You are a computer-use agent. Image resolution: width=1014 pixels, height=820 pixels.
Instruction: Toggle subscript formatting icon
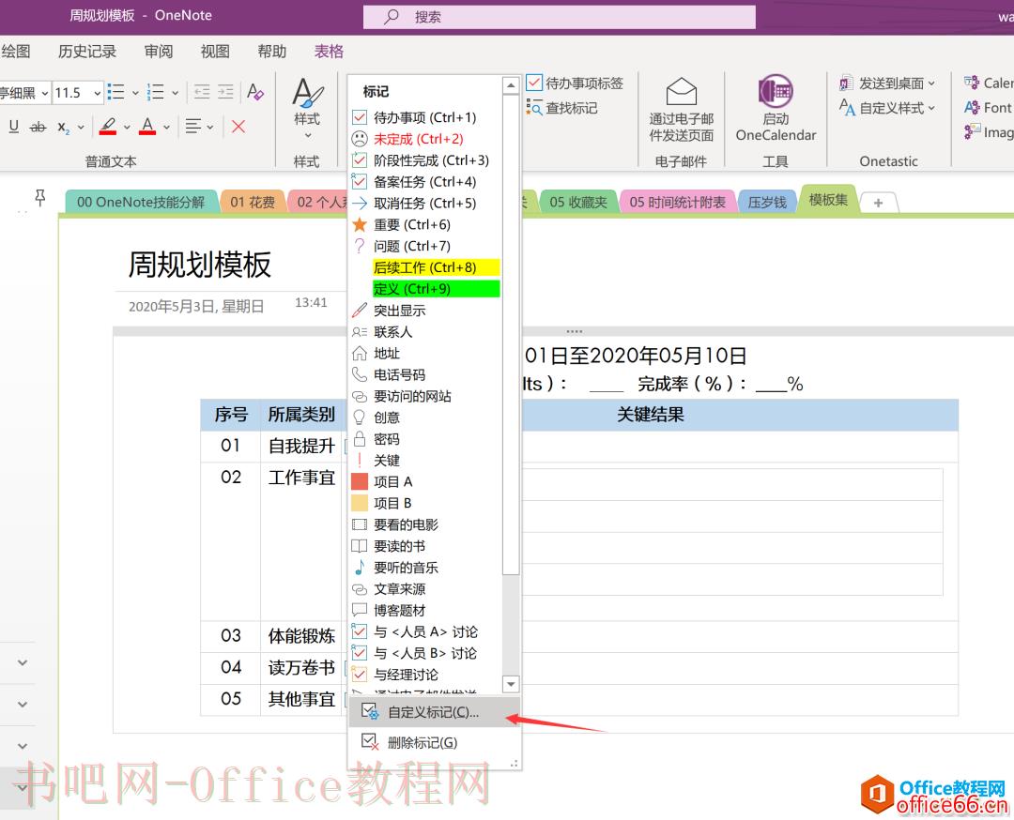pos(63,128)
